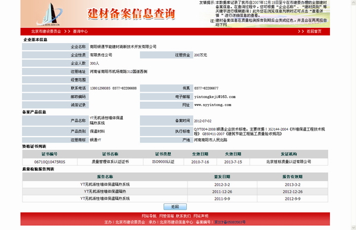Click filing date 2012-07-02
The height and width of the screenshot is (230, 356).
[202, 121]
